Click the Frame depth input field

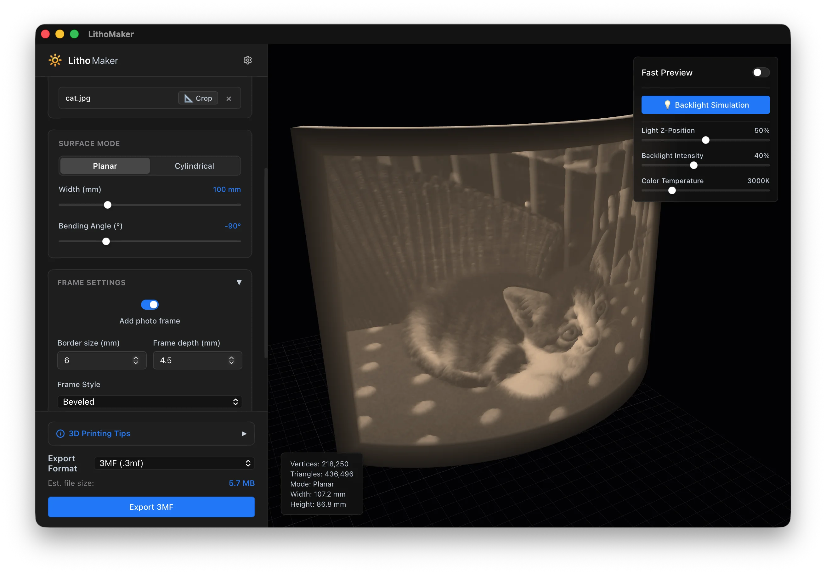click(197, 360)
